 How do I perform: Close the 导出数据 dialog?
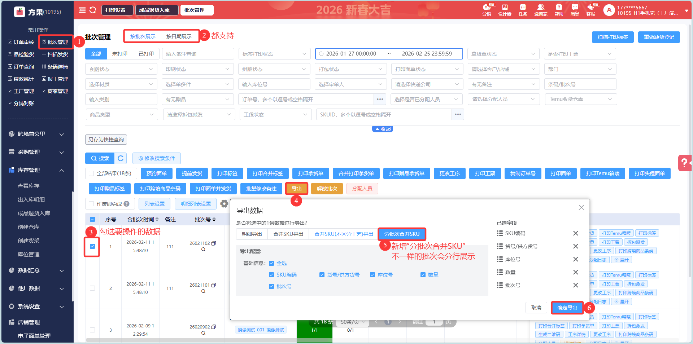coord(581,207)
